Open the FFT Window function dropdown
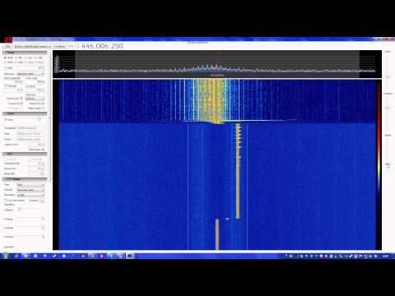The width and height of the screenshot is (395, 296). tap(30, 190)
